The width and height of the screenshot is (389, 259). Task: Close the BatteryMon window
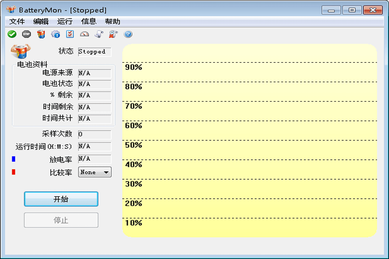pyautogui.click(x=373, y=10)
